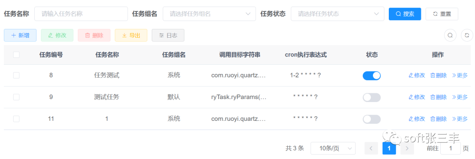Open 日志 log button with sliders icon
This screenshot has width=475, height=159.
pos(168,35)
